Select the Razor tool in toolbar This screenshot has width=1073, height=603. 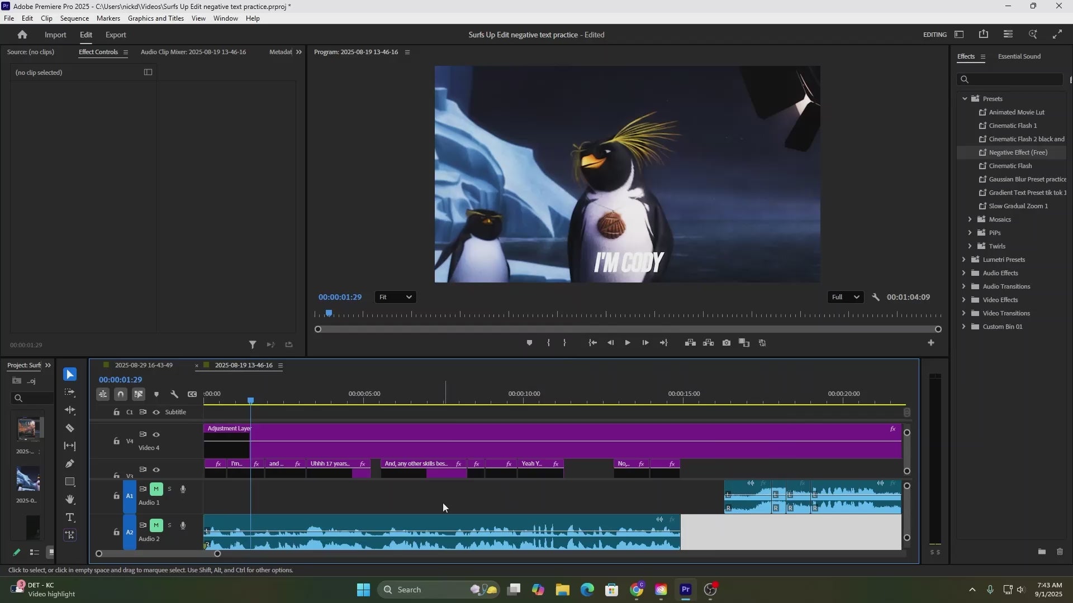coord(70,428)
